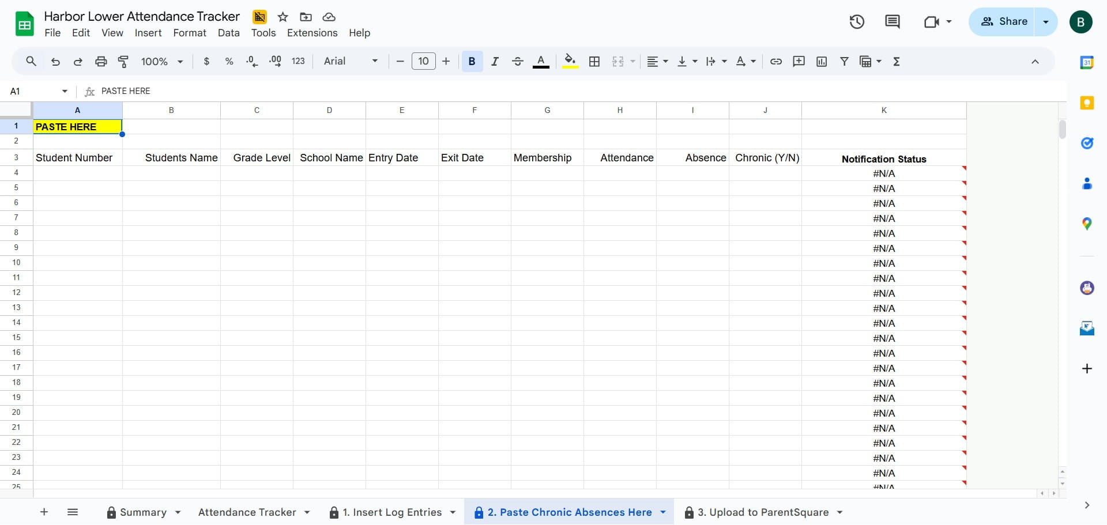Open the Arial font dropdown

351,61
